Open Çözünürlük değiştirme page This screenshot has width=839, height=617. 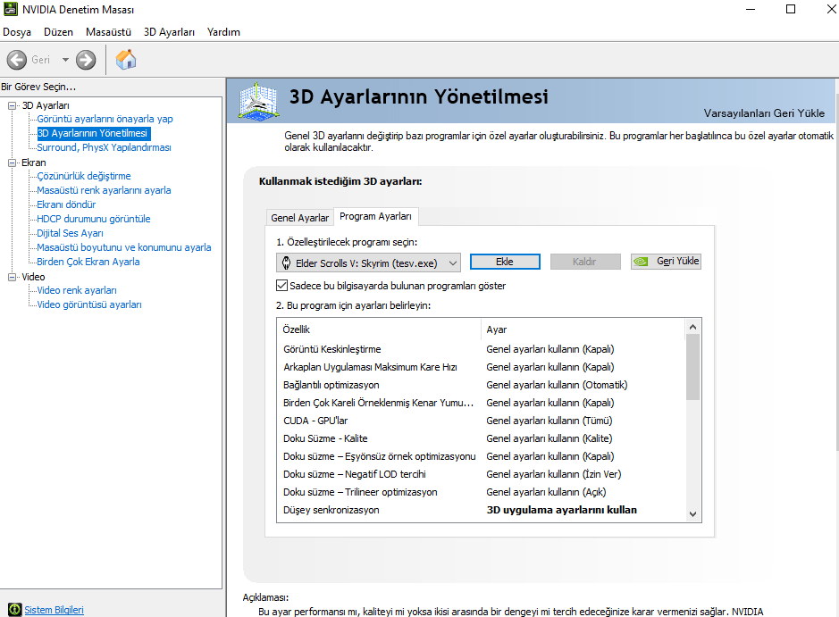tap(83, 176)
